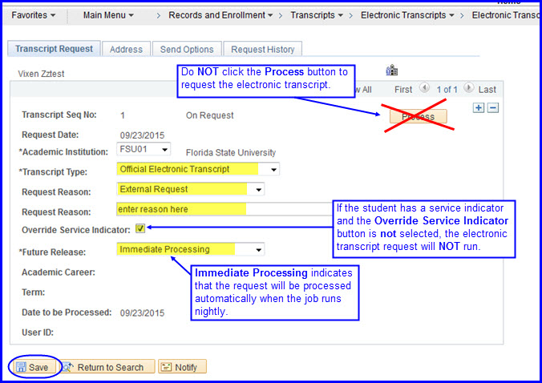Click the Last link in row navigation

coord(487,90)
